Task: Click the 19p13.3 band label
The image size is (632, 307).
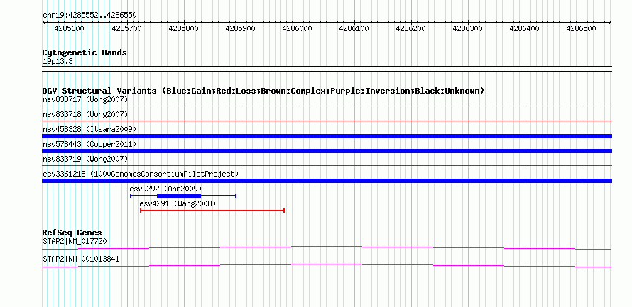Action: click(x=58, y=62)
